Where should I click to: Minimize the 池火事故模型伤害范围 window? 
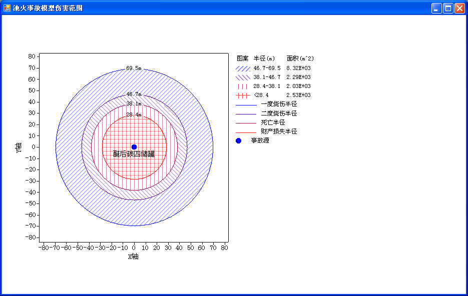click(x=436, y=8)
